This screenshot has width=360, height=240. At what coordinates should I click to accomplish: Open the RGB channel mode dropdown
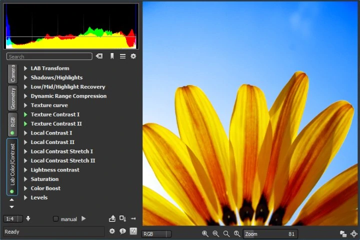pos(156,234)
